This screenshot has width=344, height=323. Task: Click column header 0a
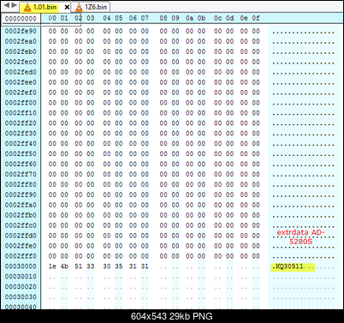[x=189, y=18]
